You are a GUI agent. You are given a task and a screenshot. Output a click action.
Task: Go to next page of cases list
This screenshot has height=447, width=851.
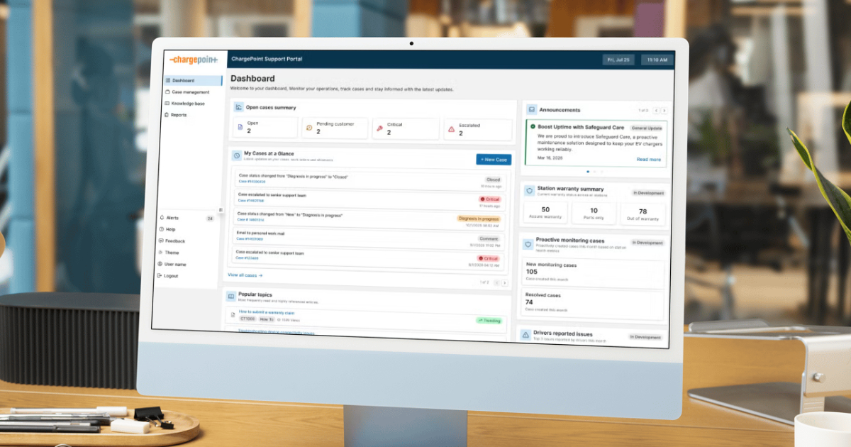point(505,282)
